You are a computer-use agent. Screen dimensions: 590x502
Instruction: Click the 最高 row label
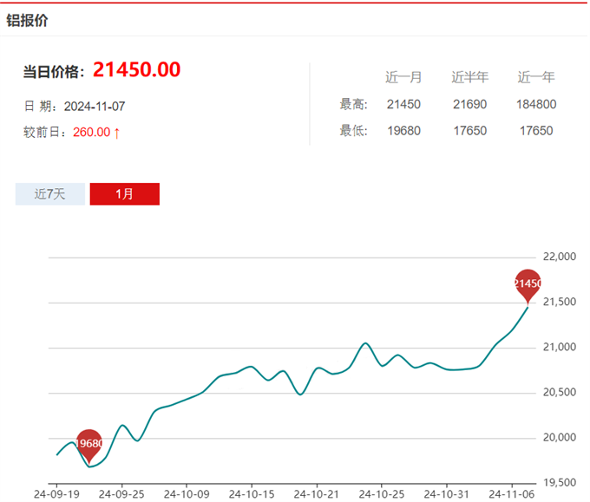click(353, 105)
